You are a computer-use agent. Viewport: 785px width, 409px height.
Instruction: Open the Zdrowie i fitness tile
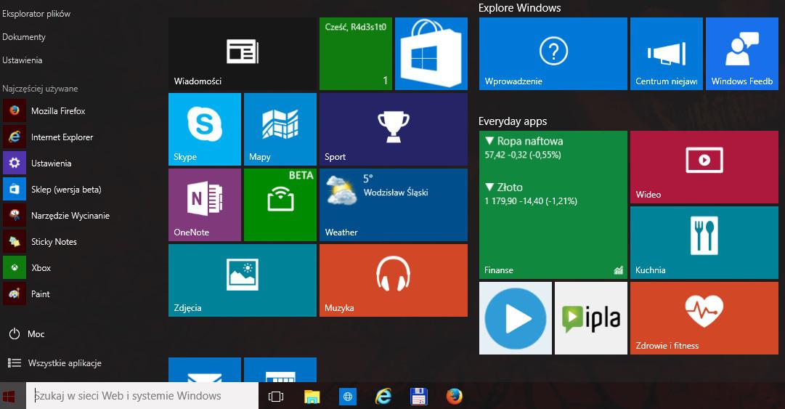point(704,318)
